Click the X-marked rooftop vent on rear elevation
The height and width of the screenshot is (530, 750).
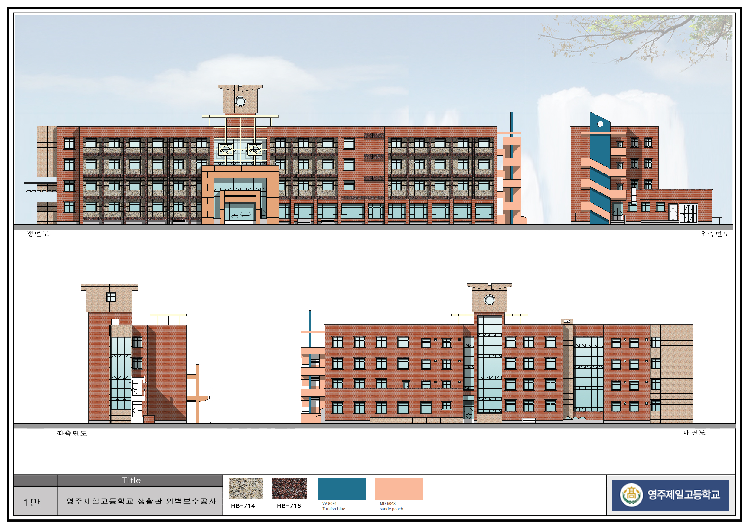[x=567, y=322]
